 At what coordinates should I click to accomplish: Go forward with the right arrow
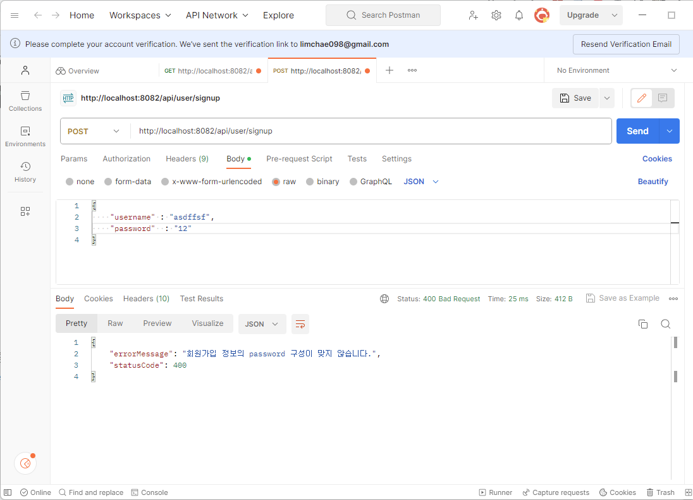(55, 15)
